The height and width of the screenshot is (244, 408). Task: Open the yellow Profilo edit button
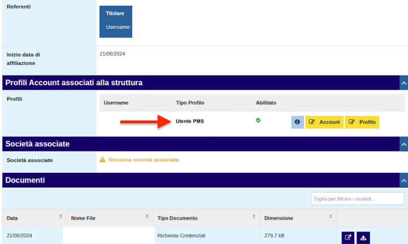tap(362, 122)
